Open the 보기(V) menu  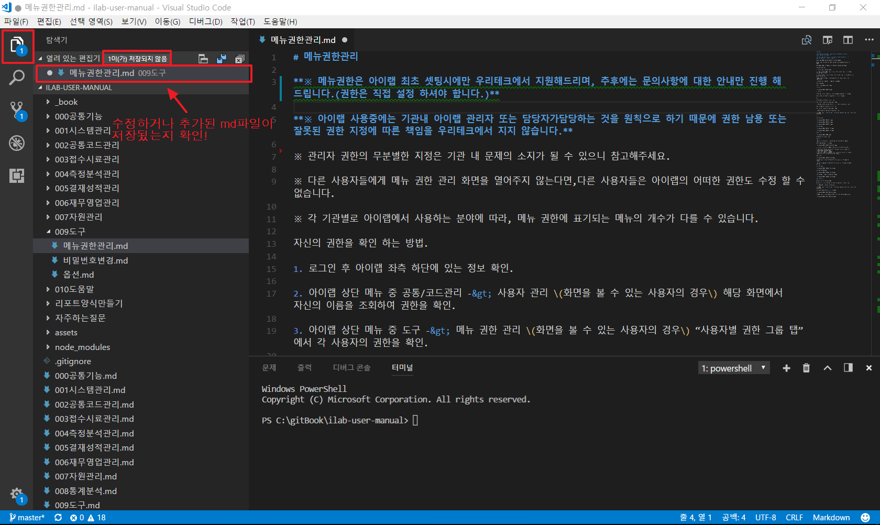click(134, 21)
